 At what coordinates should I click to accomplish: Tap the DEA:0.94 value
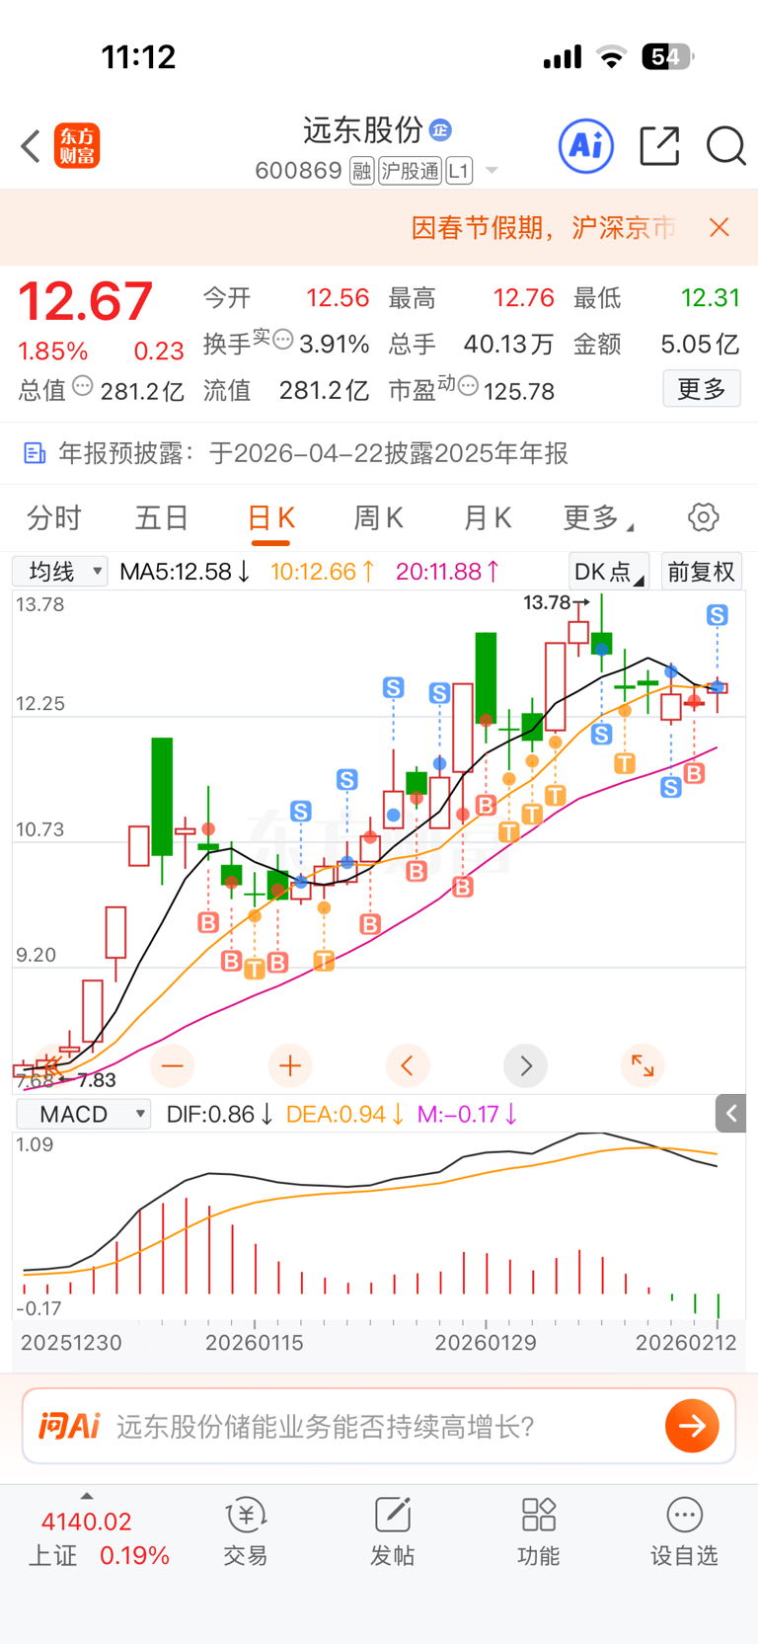(x=344, y=1115)
